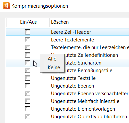This screenshot has width=129, height=123.
Task: Select the 'Ungenutzte Textstile' row label
Action: pos(73,78)
